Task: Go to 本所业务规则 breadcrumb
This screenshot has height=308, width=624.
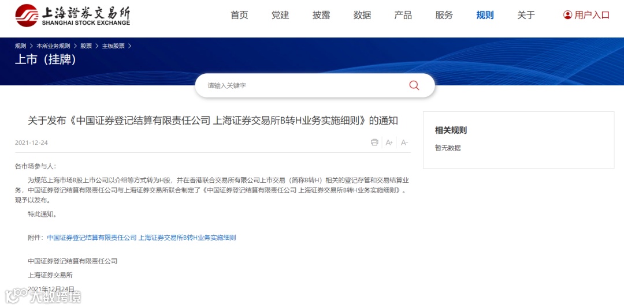Action: 53,46
